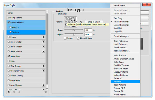The image size is (155, 100).
Task: Click the Molecular pattern thumbnail
Action: pos(70,22)
